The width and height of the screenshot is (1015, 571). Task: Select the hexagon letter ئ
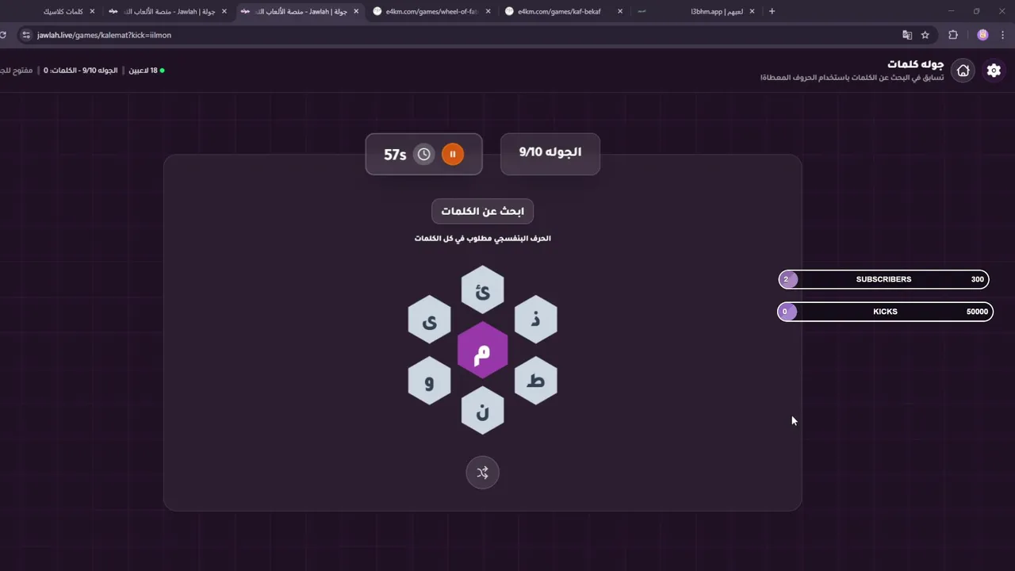pos(482,289)
